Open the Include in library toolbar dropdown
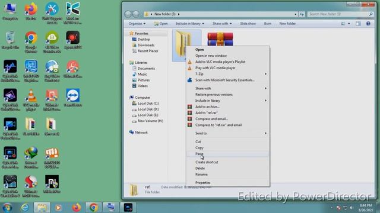 [190, 24]
